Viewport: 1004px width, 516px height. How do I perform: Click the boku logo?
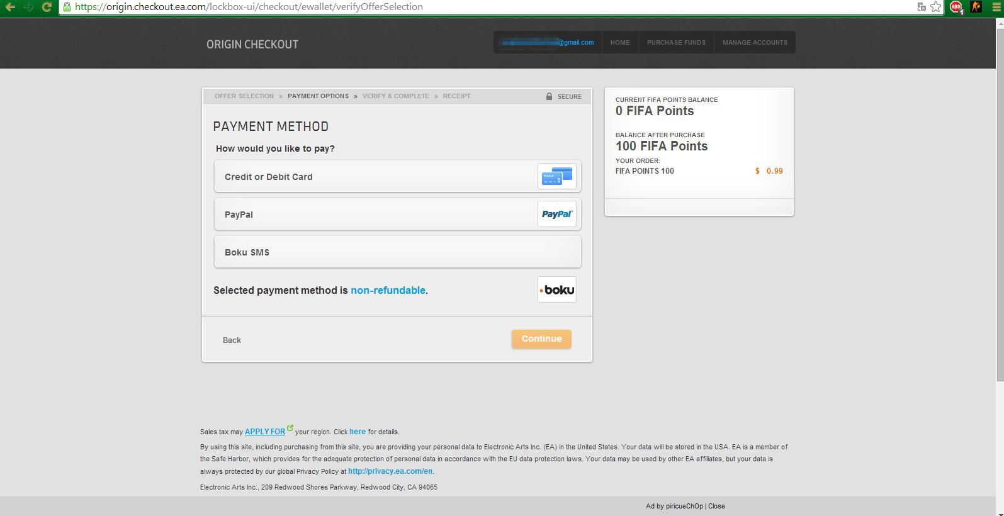point(557,289)
